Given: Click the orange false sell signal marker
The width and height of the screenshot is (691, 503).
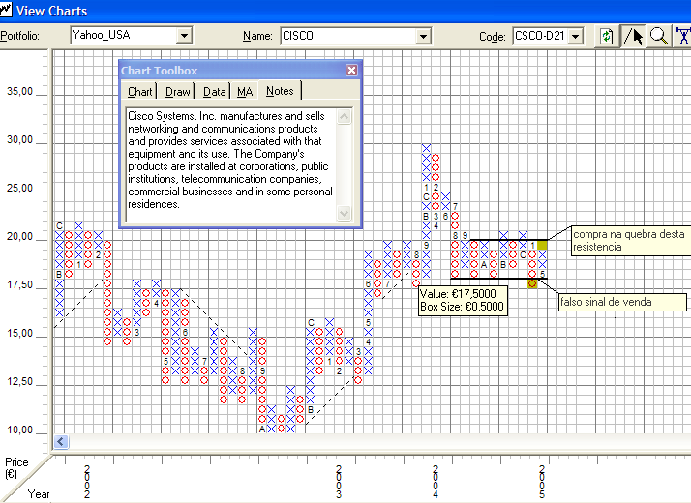Looking at the screenshot, I should pyautogui.click(x=533, y=283).
